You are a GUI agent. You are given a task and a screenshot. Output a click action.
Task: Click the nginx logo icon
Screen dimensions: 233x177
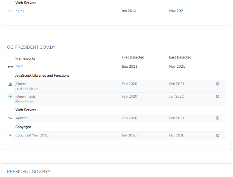tap(10, 11)
